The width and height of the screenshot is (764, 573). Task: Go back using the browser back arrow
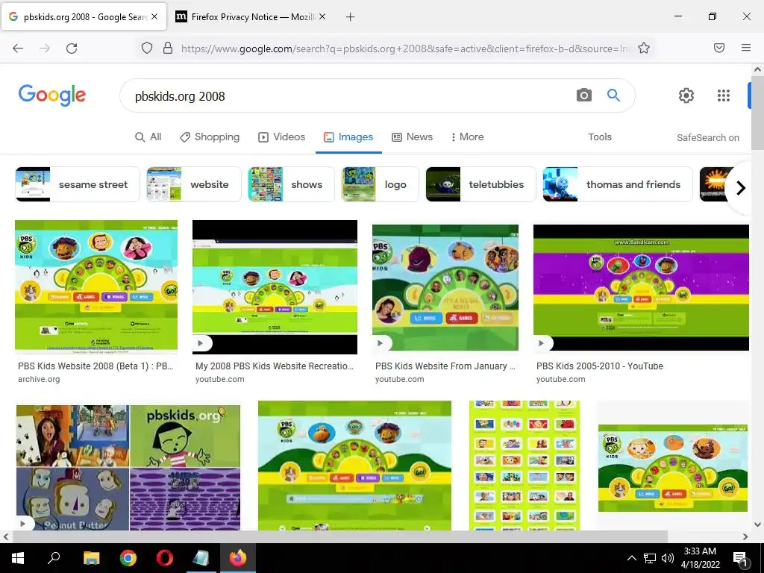(18, 48)
